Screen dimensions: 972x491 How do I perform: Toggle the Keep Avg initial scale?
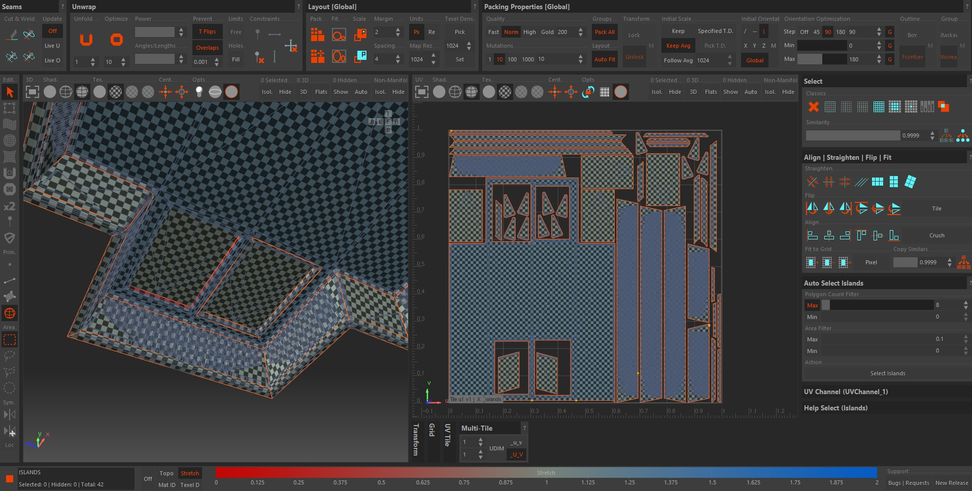pyautogui.click(x=678, y=46)
